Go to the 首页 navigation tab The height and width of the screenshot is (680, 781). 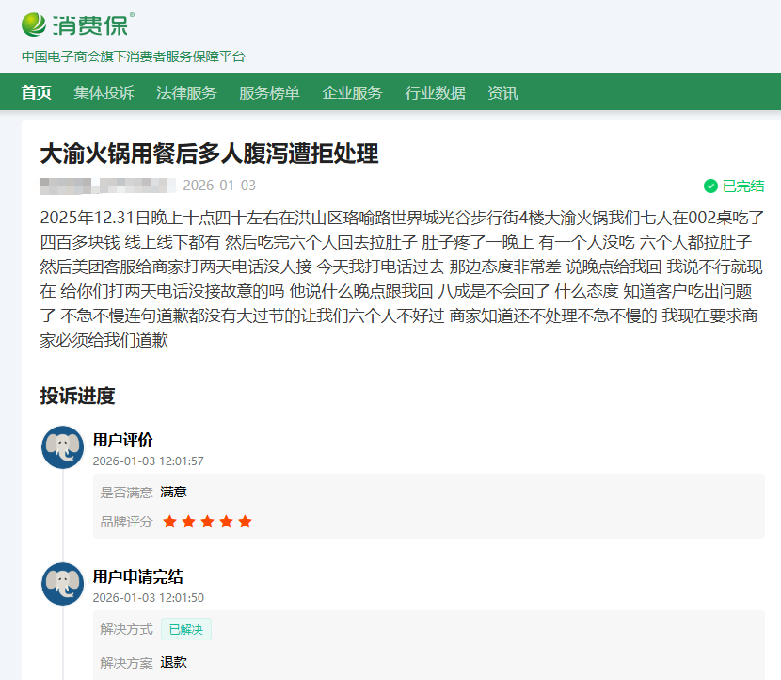tap(37, 92)
